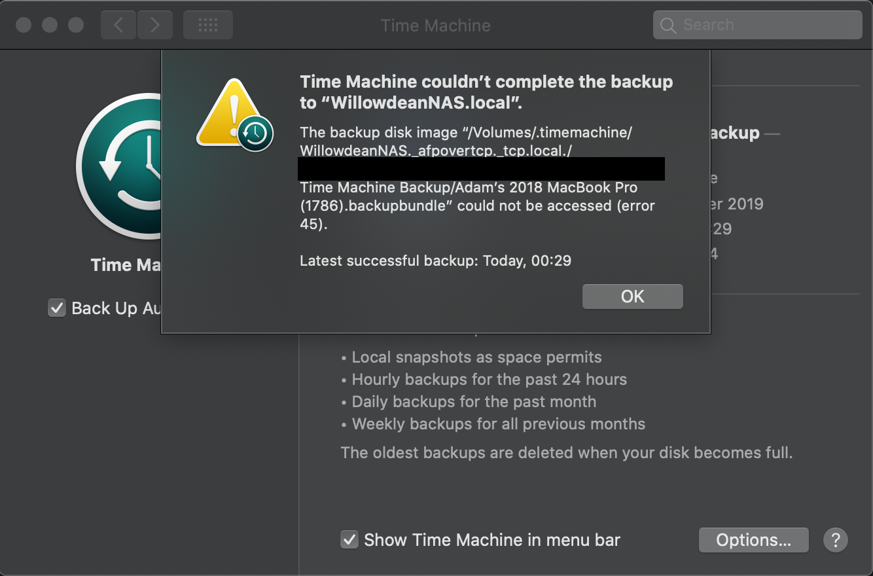Click the window close button

(x=24, y=25)
